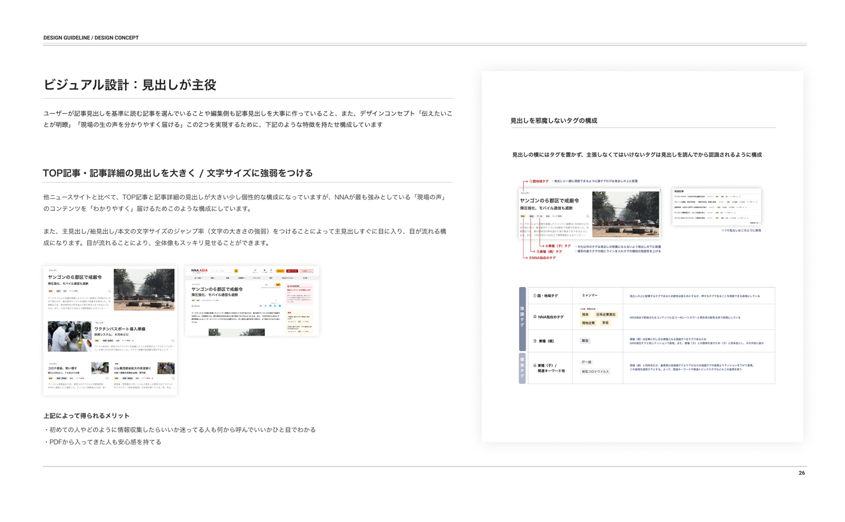Click bookmark icon on コロナ感染、勢い増す article
The width and height of the screenshot is (845, 522).
click(107, 378)
